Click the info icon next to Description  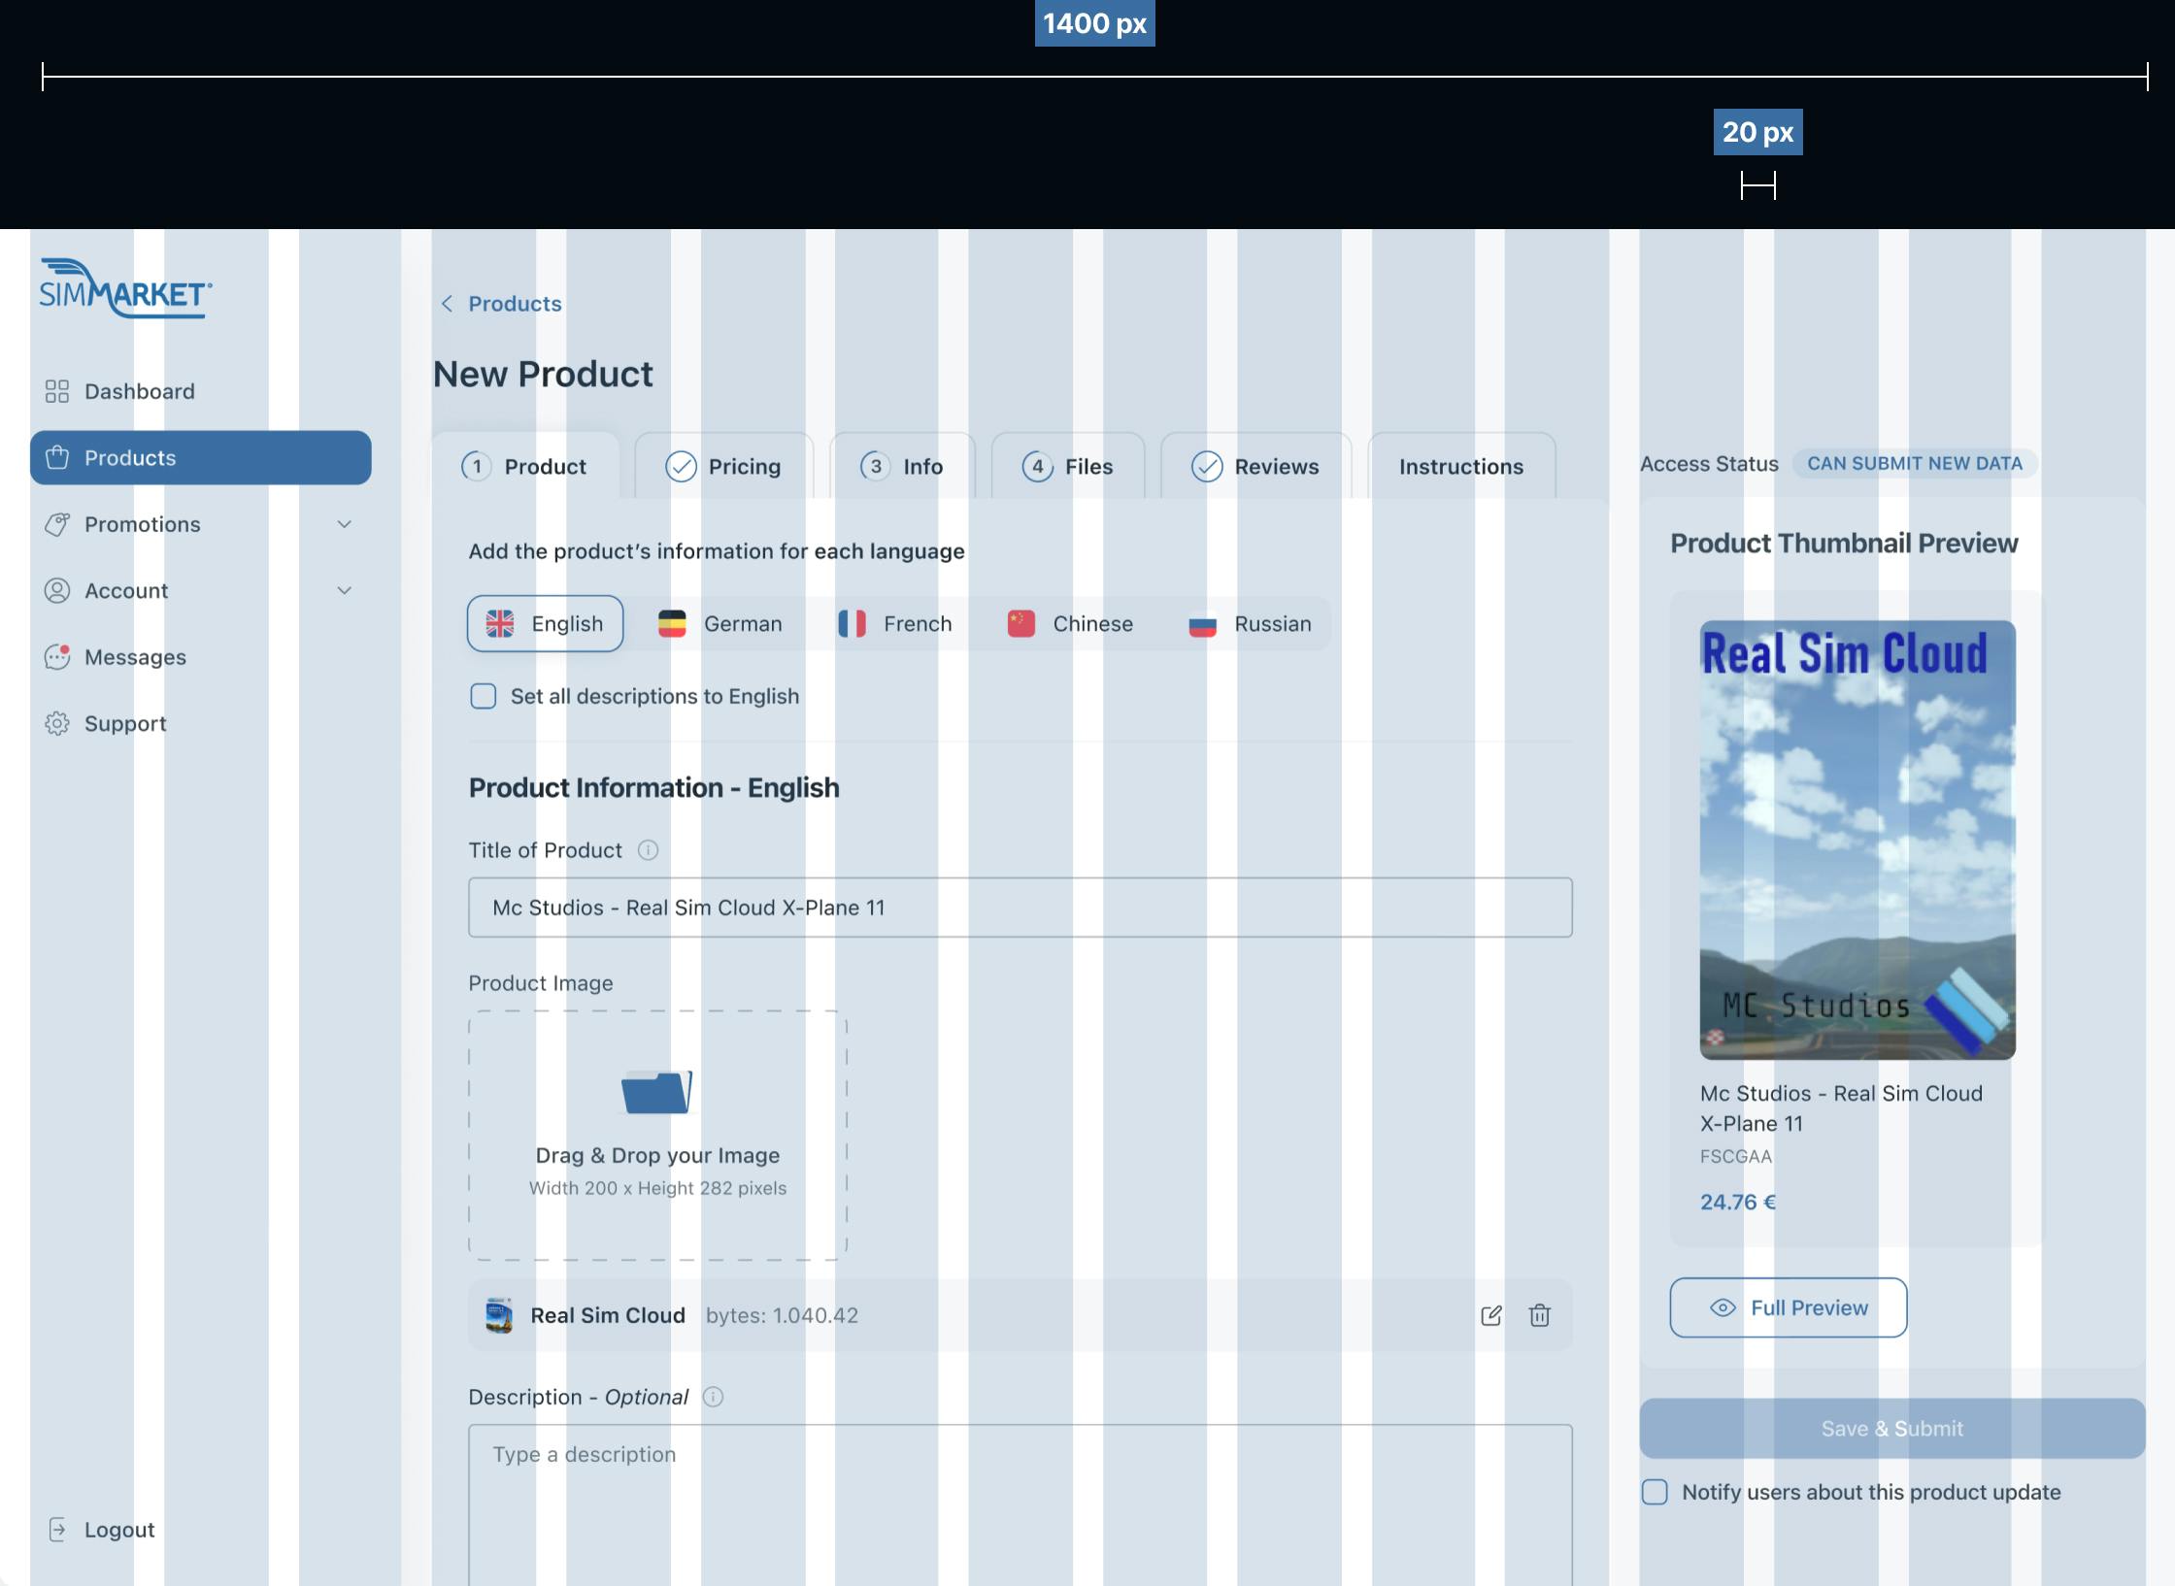pos(713,1397)
